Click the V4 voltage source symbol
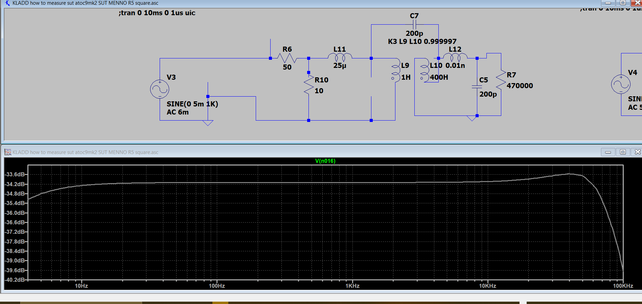Image resolution: width=642 pixels, height=304 pixels. point(621,84)
